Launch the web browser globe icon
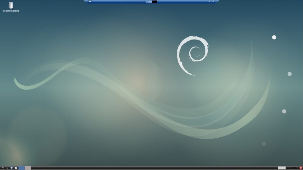This screenshot has width=303, height=170. [x=12, y=168]
